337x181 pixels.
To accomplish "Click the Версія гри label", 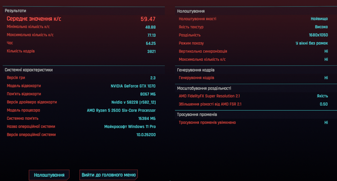I will [16, 78].
